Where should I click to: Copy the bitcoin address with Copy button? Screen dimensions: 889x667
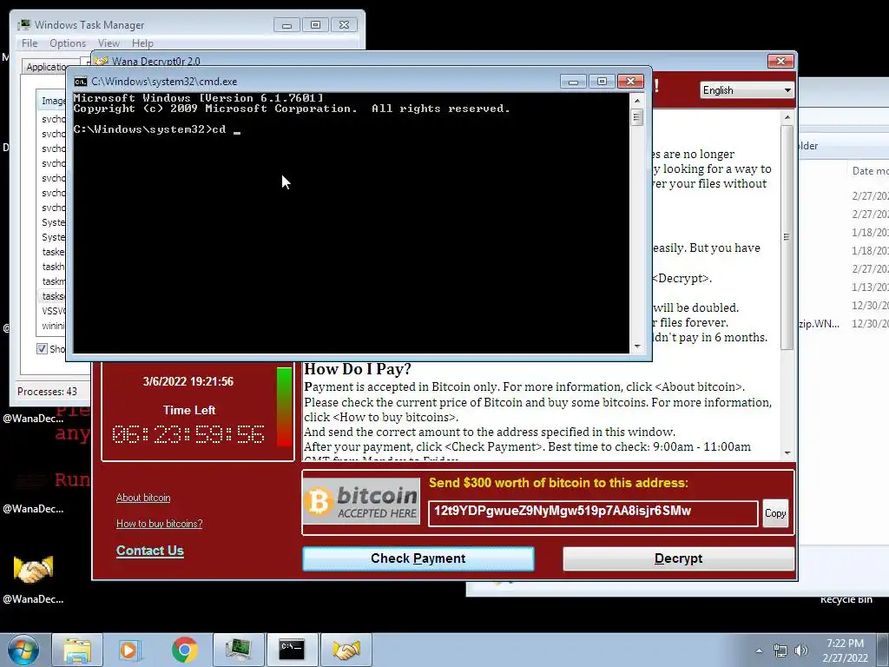click(775, 513)
